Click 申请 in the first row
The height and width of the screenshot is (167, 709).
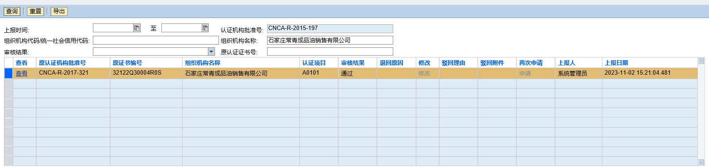point(525,73)
